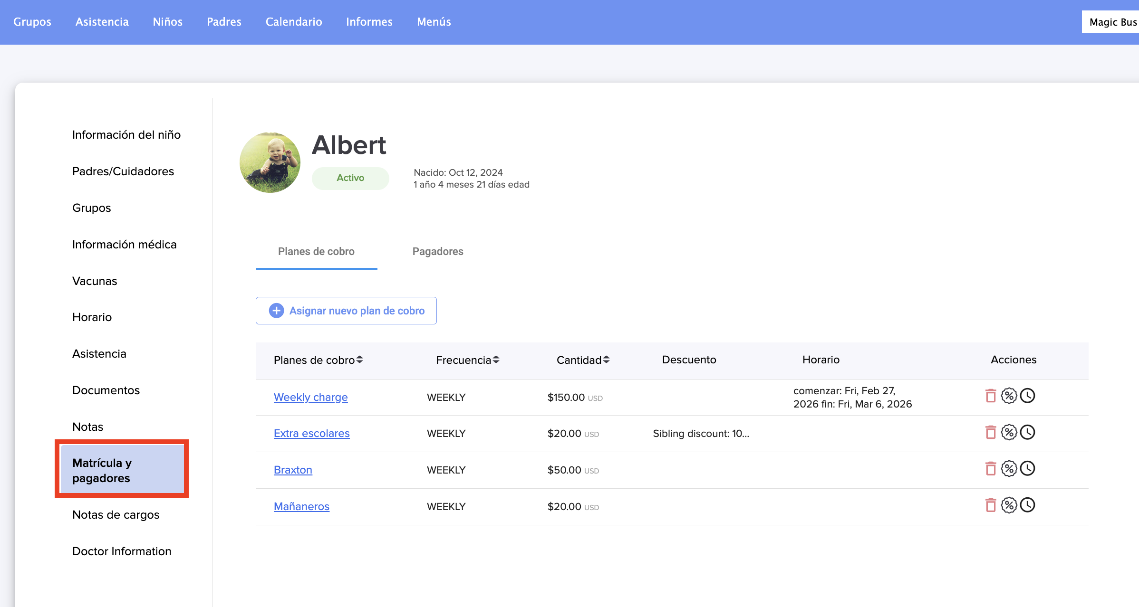Open schedule clock for Mañaneros row
Screen dimensions: 1139x607
click(1027, 505)
